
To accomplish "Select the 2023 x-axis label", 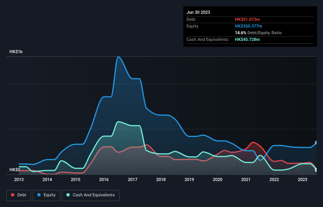I will (x=303, y=179).
